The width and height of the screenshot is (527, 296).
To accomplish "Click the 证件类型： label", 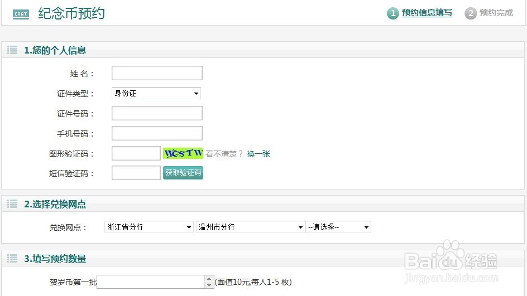I will click(75, 94).
